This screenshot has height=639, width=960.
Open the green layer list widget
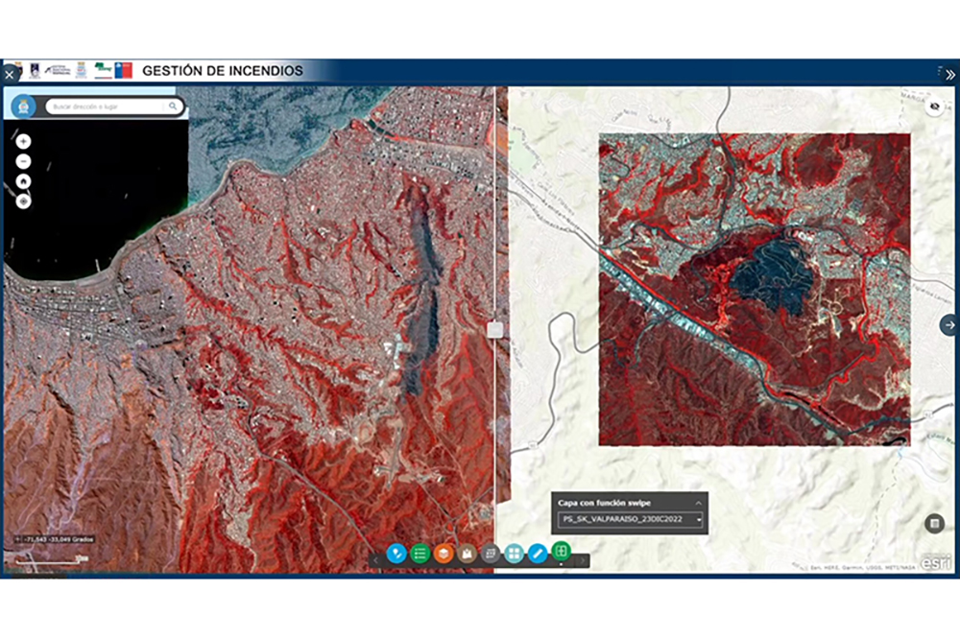coord(420,554)
